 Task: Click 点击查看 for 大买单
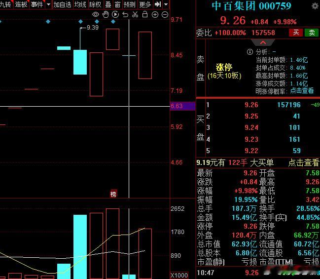pos(304,162)
